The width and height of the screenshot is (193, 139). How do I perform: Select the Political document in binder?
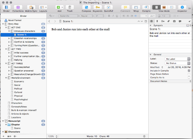[18, 89]
